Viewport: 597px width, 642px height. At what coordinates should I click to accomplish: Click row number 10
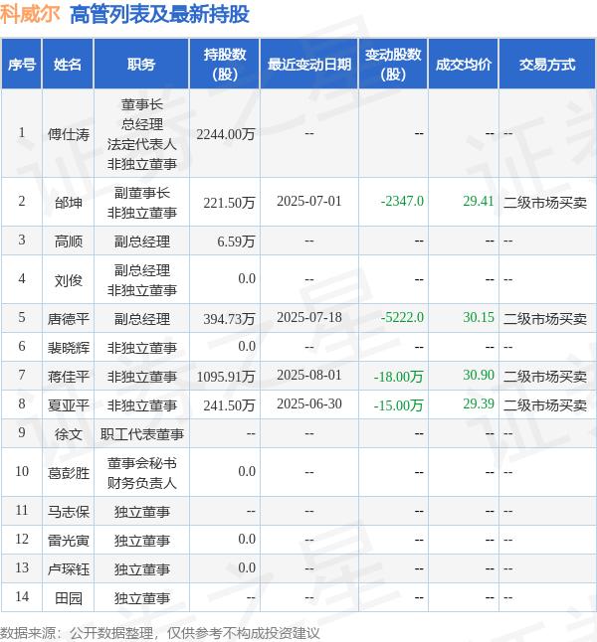pos(22,471)
